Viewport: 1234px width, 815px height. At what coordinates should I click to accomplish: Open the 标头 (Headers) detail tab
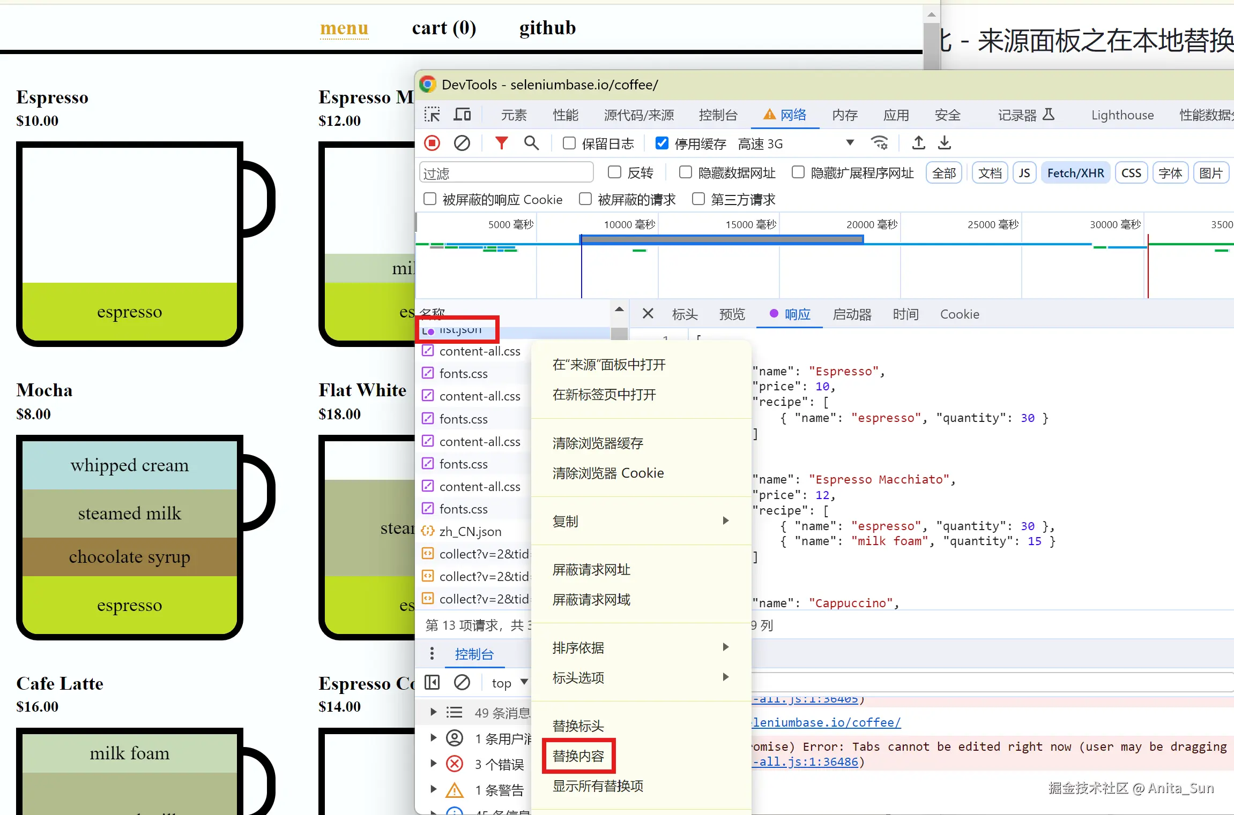[x=685, y=314]
